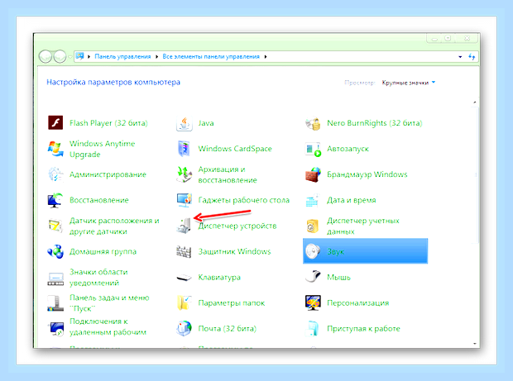Viewport: 513px width, 381px height.
Task: Click the Параметры папок icon
Action: point(185,303)
